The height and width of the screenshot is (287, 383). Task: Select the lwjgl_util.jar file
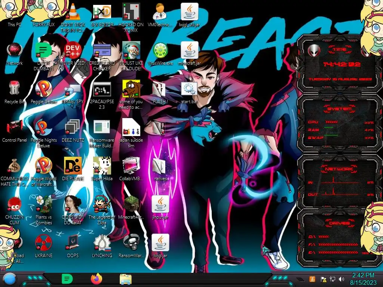click(189, 12)
